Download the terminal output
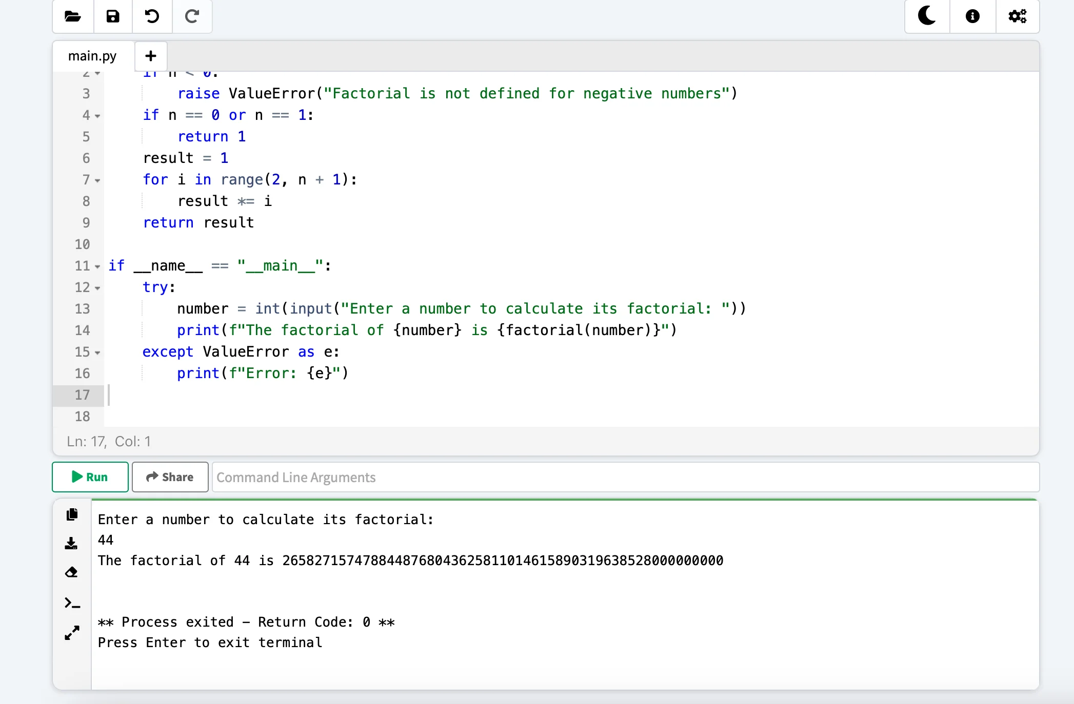The width and height of the screenshot is (1074, 704). [72, 543]
